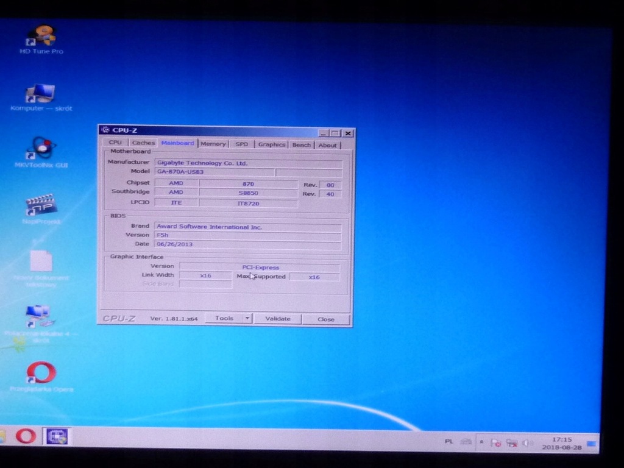Click the CPU-Z taskbar button
Screen dimensions: 624x468
click(x=57, y=436)
